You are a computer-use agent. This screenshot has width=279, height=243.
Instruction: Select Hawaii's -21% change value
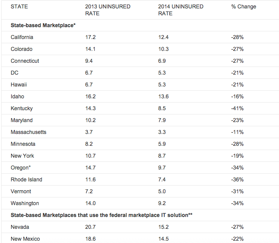coord(237,85)
